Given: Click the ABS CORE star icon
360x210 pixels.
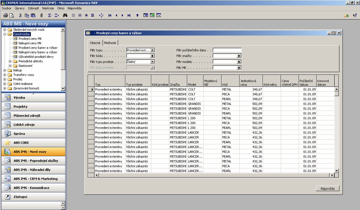Looking at the screenshot, I should pos(8,143).
